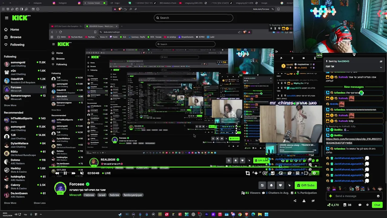Image resolution: width=387 pixels, height=218 pixels.
Task: Open the chat emote picker
Action: click(378, 196)
